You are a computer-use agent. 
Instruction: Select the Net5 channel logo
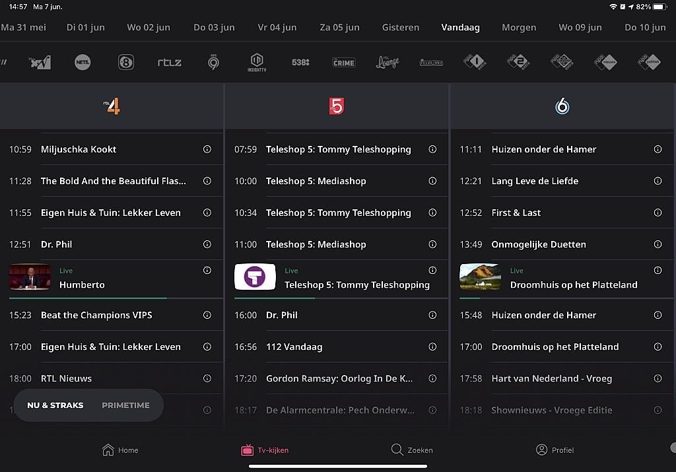click(83, 63)
